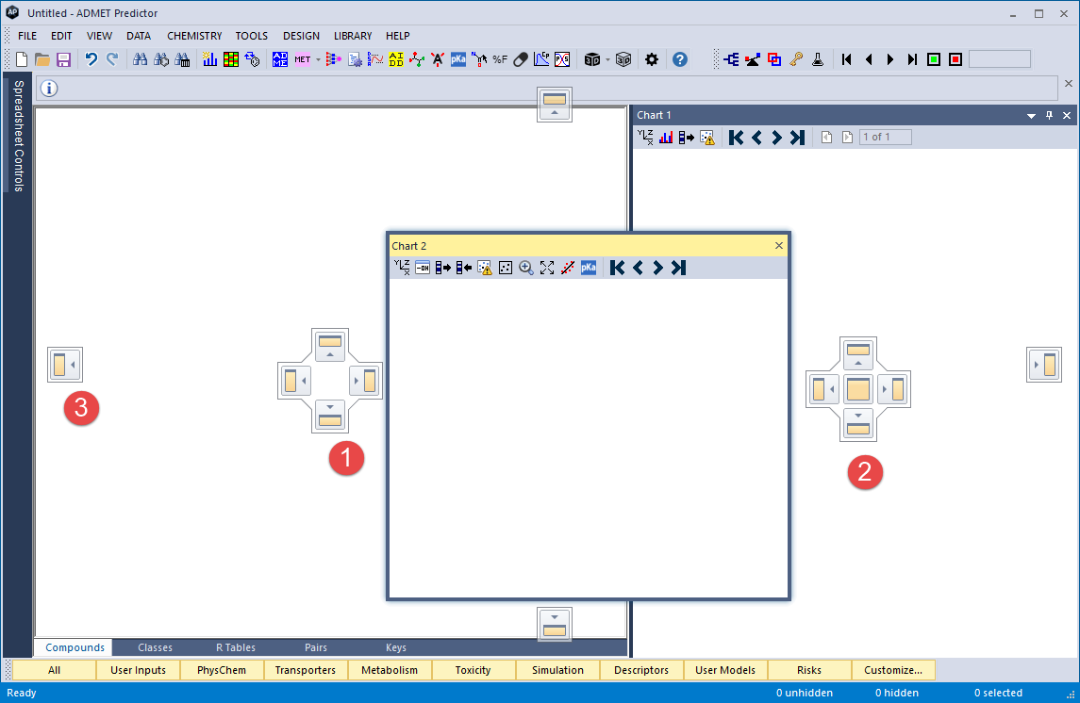Click the center dock-fill target over Chart 1
This screenshot has width=1080, height=703.
pyautogui.click(x=858, y=389)
